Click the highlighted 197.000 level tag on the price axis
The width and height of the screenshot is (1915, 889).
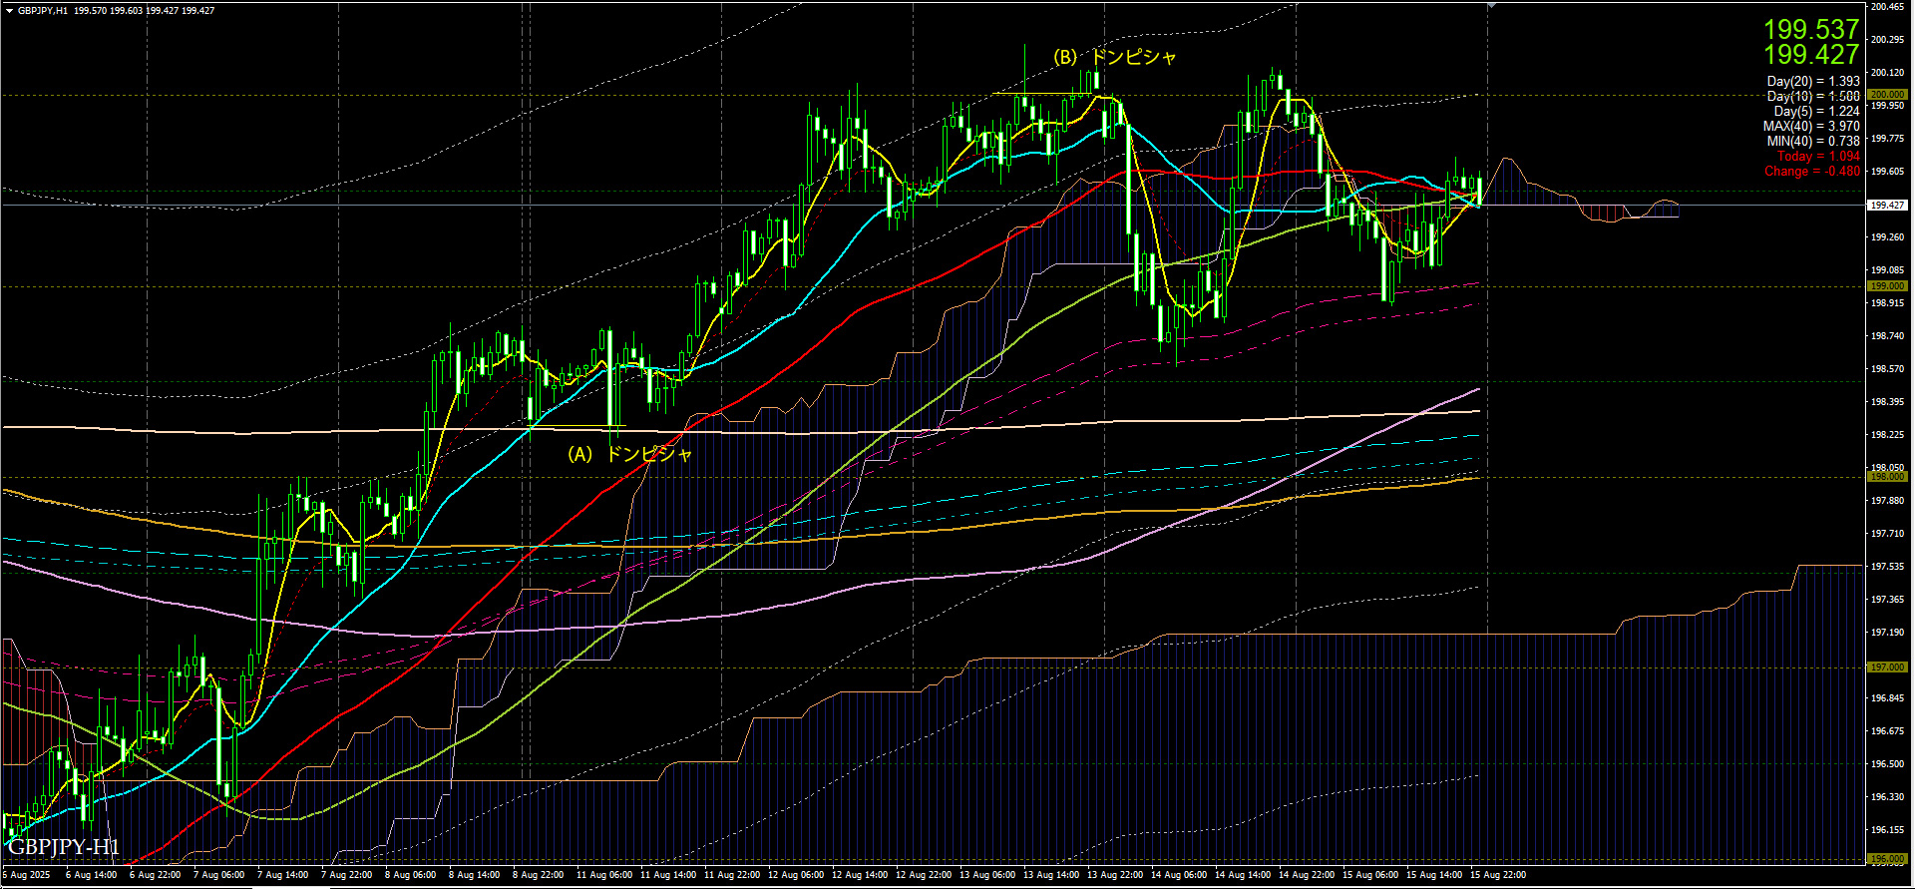pos(1887,667)
